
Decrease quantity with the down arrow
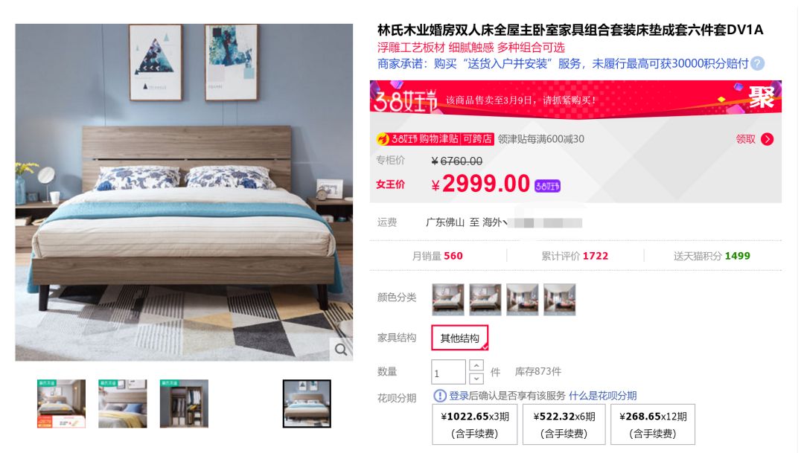pyautogui.click(x=476, y=378)
